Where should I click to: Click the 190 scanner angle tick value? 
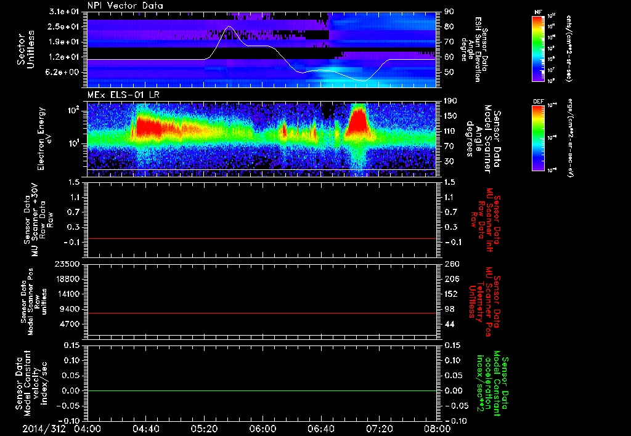point(451,100)
